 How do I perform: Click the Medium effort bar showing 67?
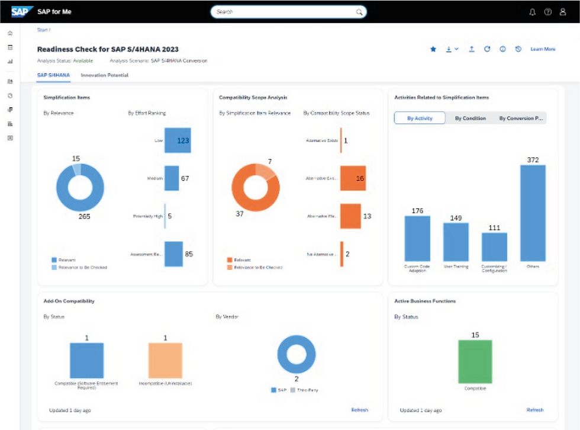[x=172, y=178]
